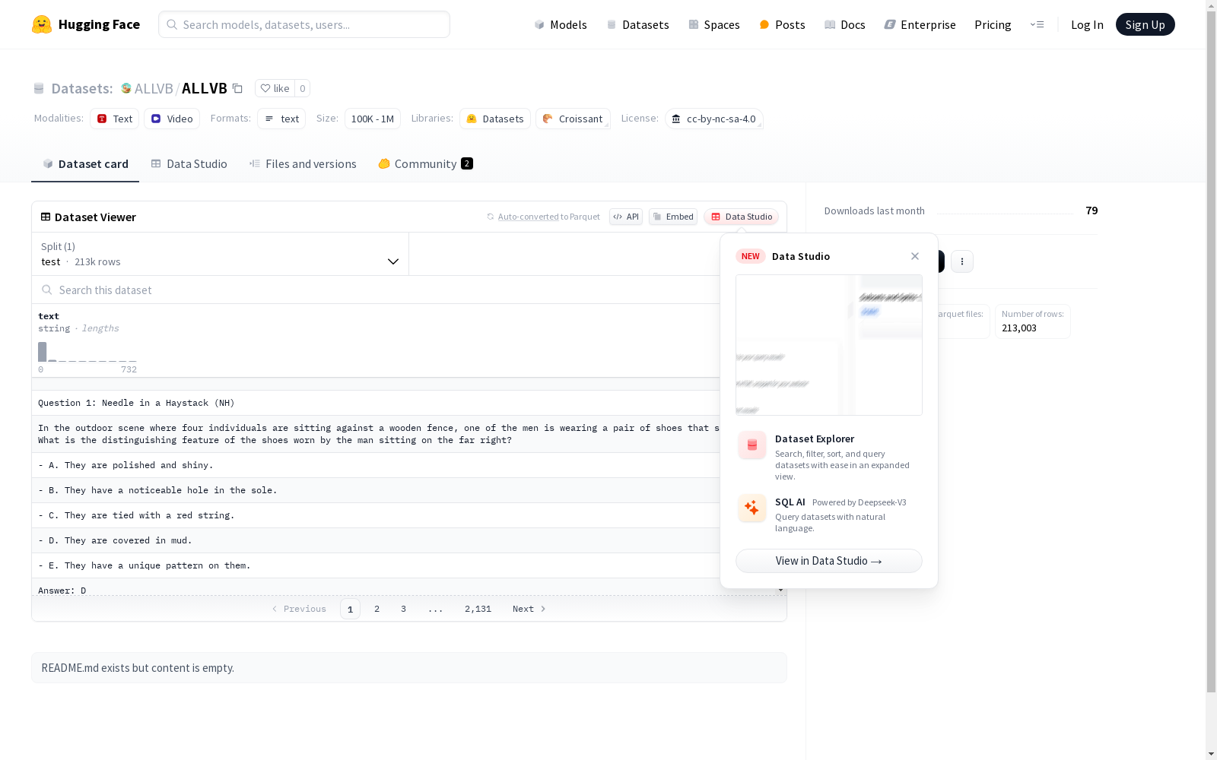Click the Hugging Face logo

86,24
